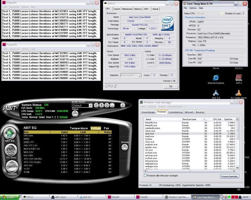Click the uGuru up-arrow round button
Viewport: 251px width, 200px height.
click(x=101, y=105)
